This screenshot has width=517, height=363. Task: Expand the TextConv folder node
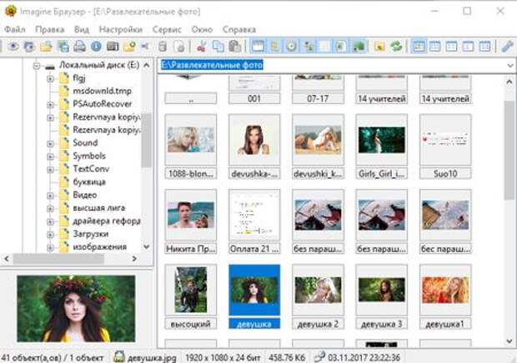(x=50, y=170)
